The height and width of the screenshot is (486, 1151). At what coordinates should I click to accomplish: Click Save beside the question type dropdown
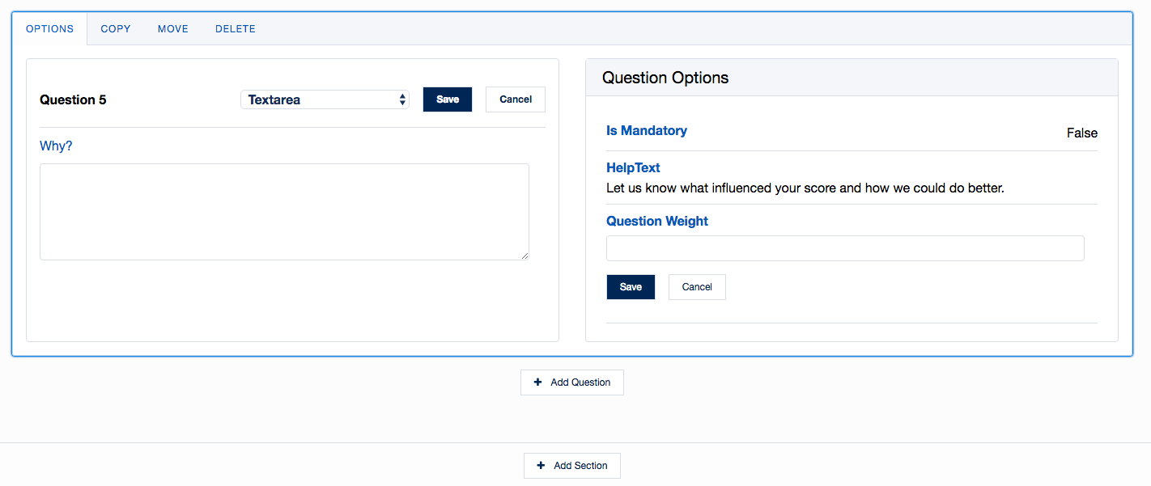(448, 99)
